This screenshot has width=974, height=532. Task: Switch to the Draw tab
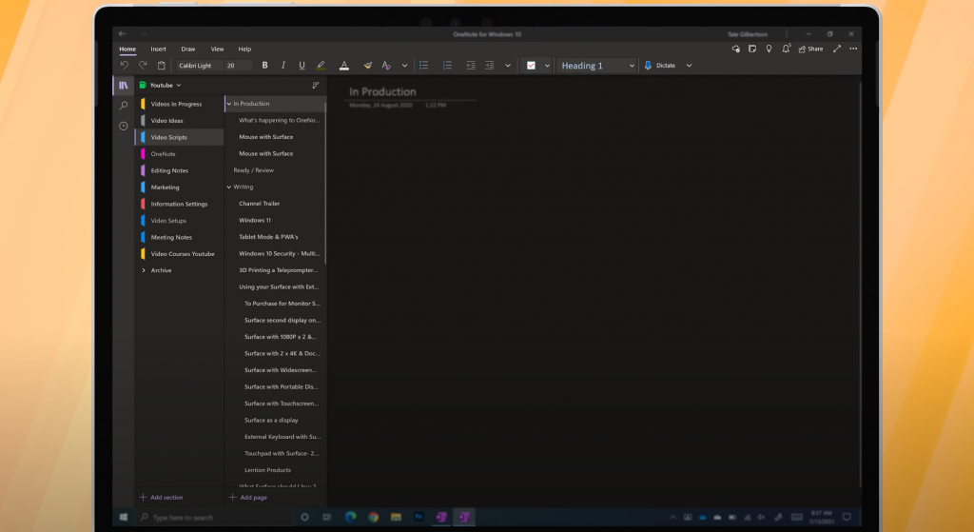click(188, 49)
